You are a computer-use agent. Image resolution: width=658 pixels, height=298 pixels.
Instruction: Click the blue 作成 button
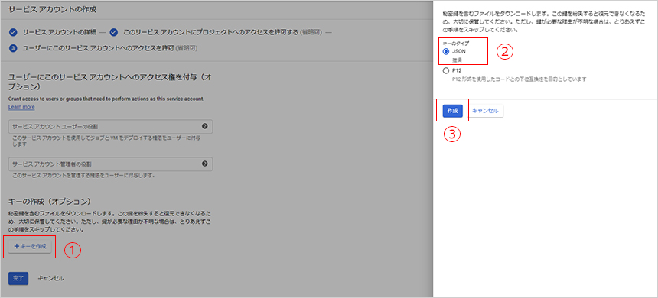452,111
